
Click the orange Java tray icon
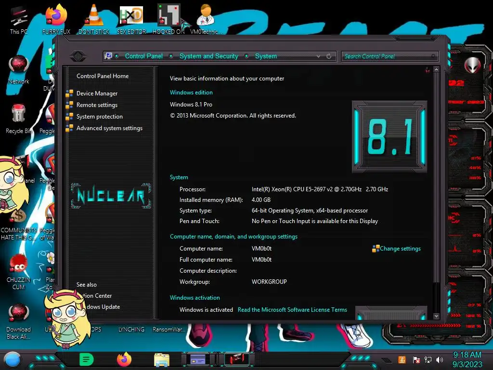402,359
